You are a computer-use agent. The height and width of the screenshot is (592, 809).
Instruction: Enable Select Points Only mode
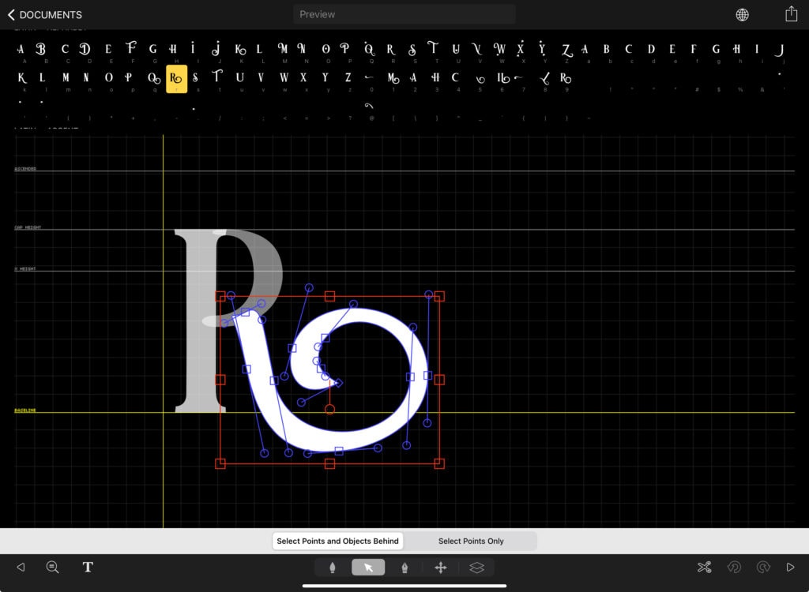471,541
